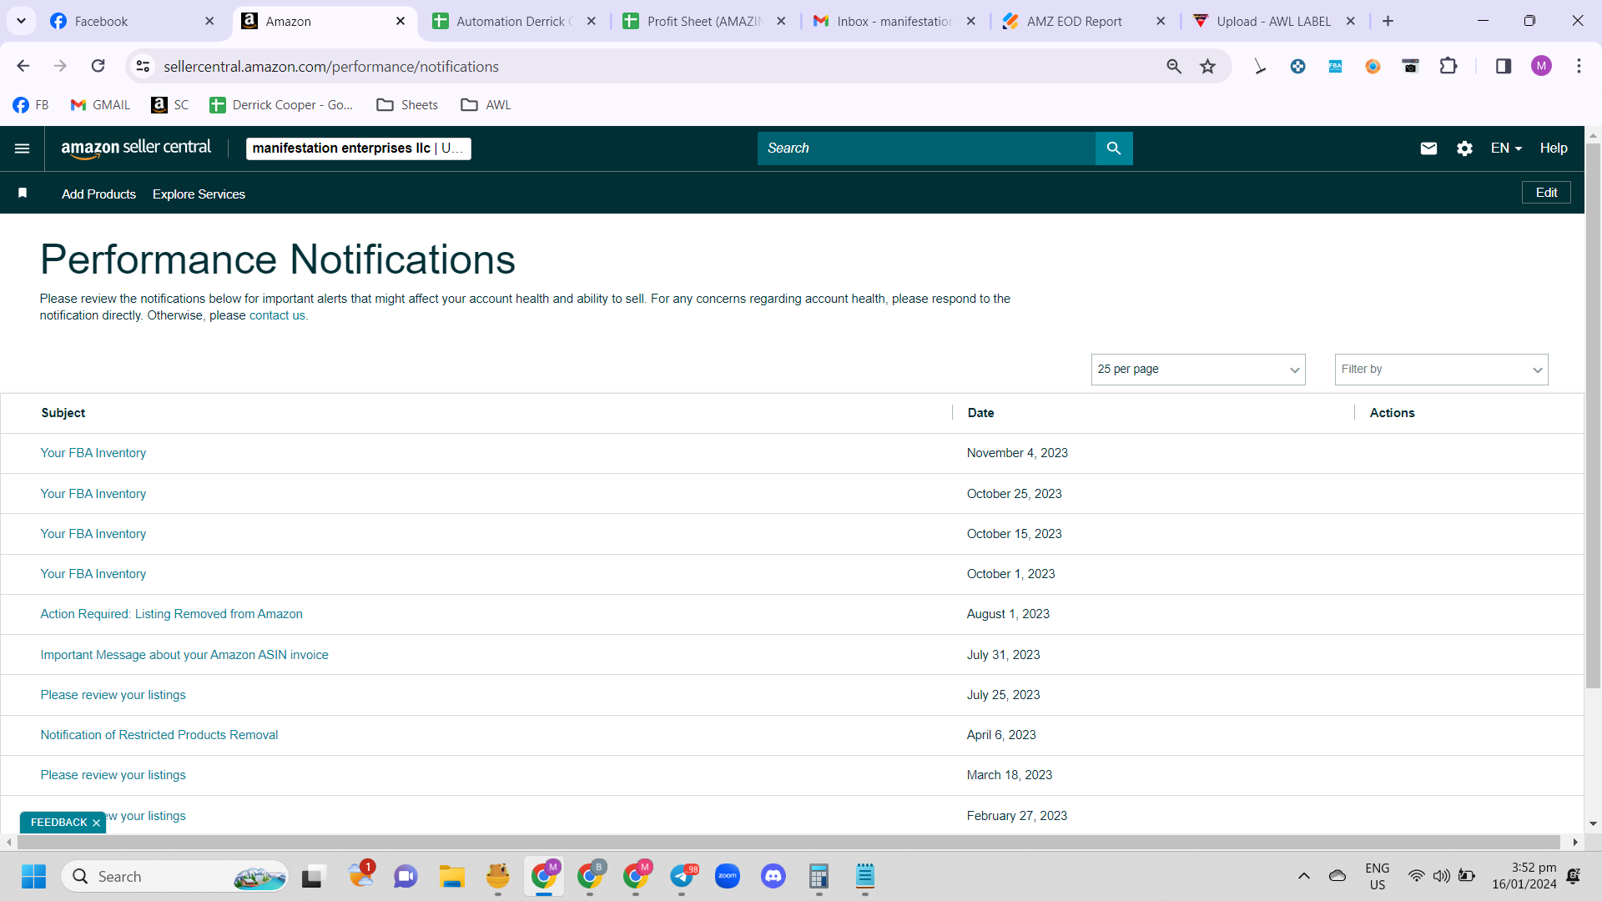Screen dimensions: 1602x901
Task: View site information icon in address bar
Action: click(144, 66)
